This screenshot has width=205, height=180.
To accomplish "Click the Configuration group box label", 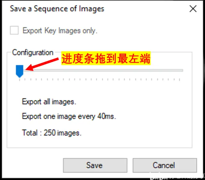I will pyautogui.click(x=33, y=53).
